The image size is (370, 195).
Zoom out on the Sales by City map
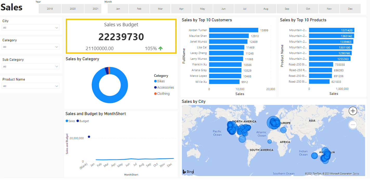point(353,125)
